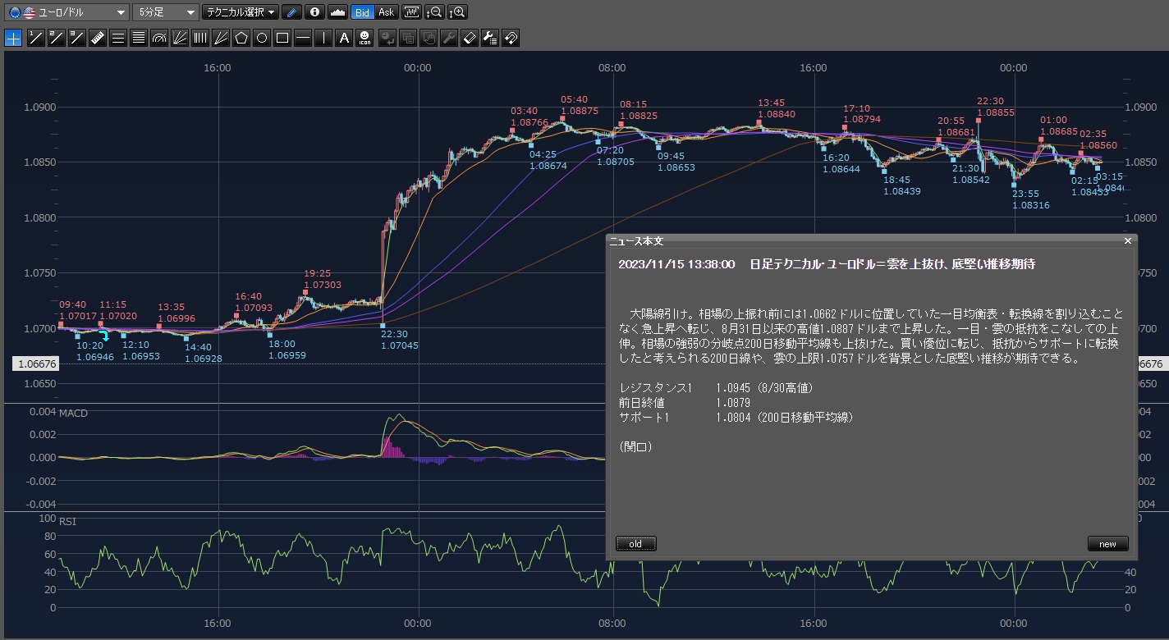Select the crosshair cursor tool

[13, 38]
